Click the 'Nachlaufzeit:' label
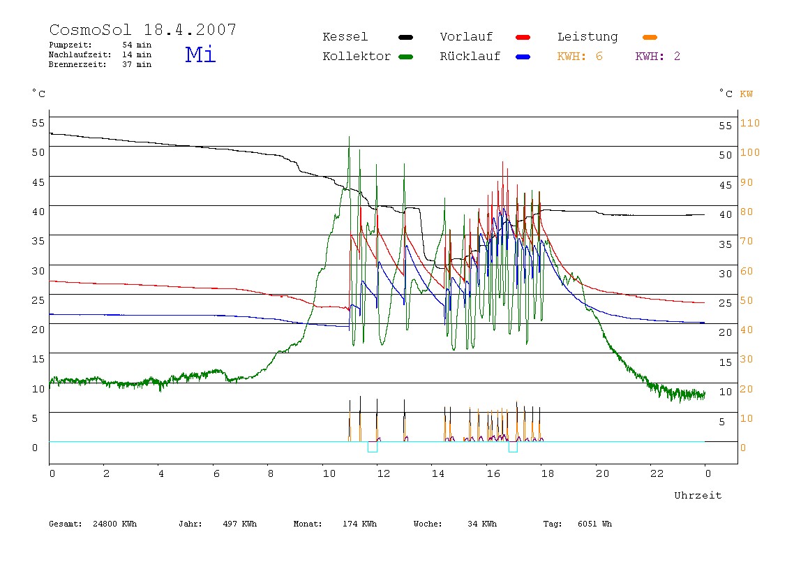801x567 pixels. click(x=80, y=54)
